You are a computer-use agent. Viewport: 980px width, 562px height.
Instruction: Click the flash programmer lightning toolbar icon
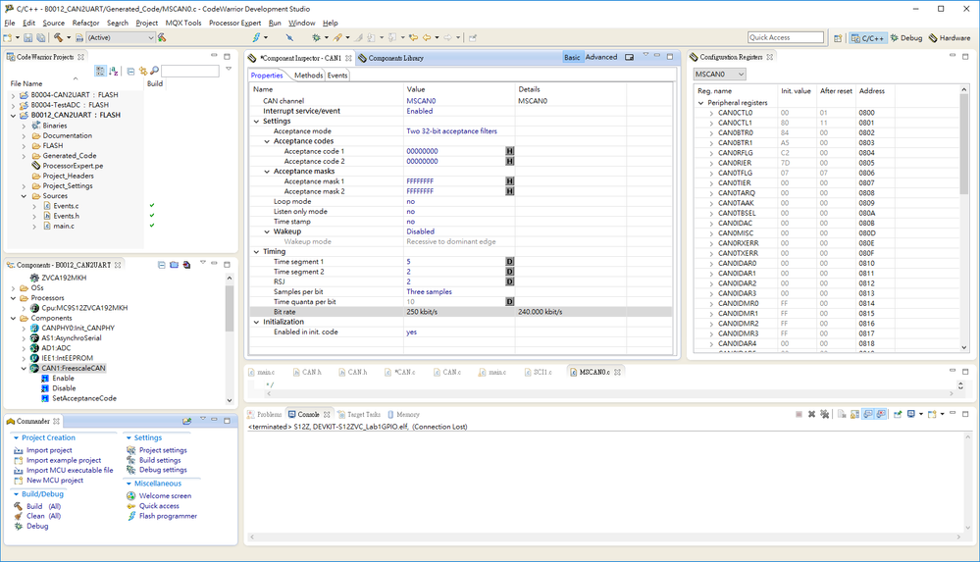(x=256, y=37)
